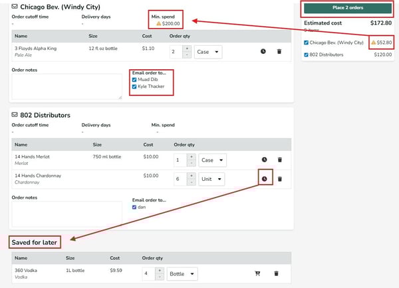Click Place 2 orders button

[x=345, y=9]
